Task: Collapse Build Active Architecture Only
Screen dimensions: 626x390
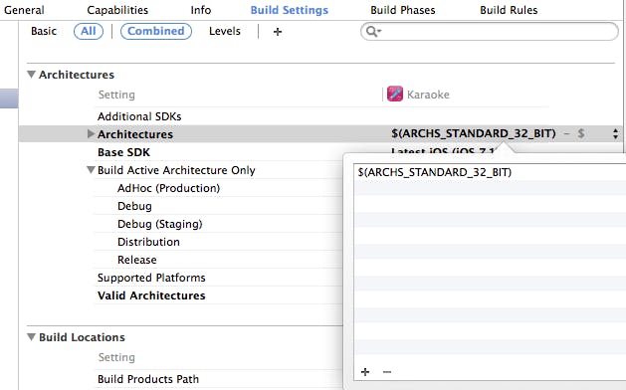Action: (x=91, y=170)
